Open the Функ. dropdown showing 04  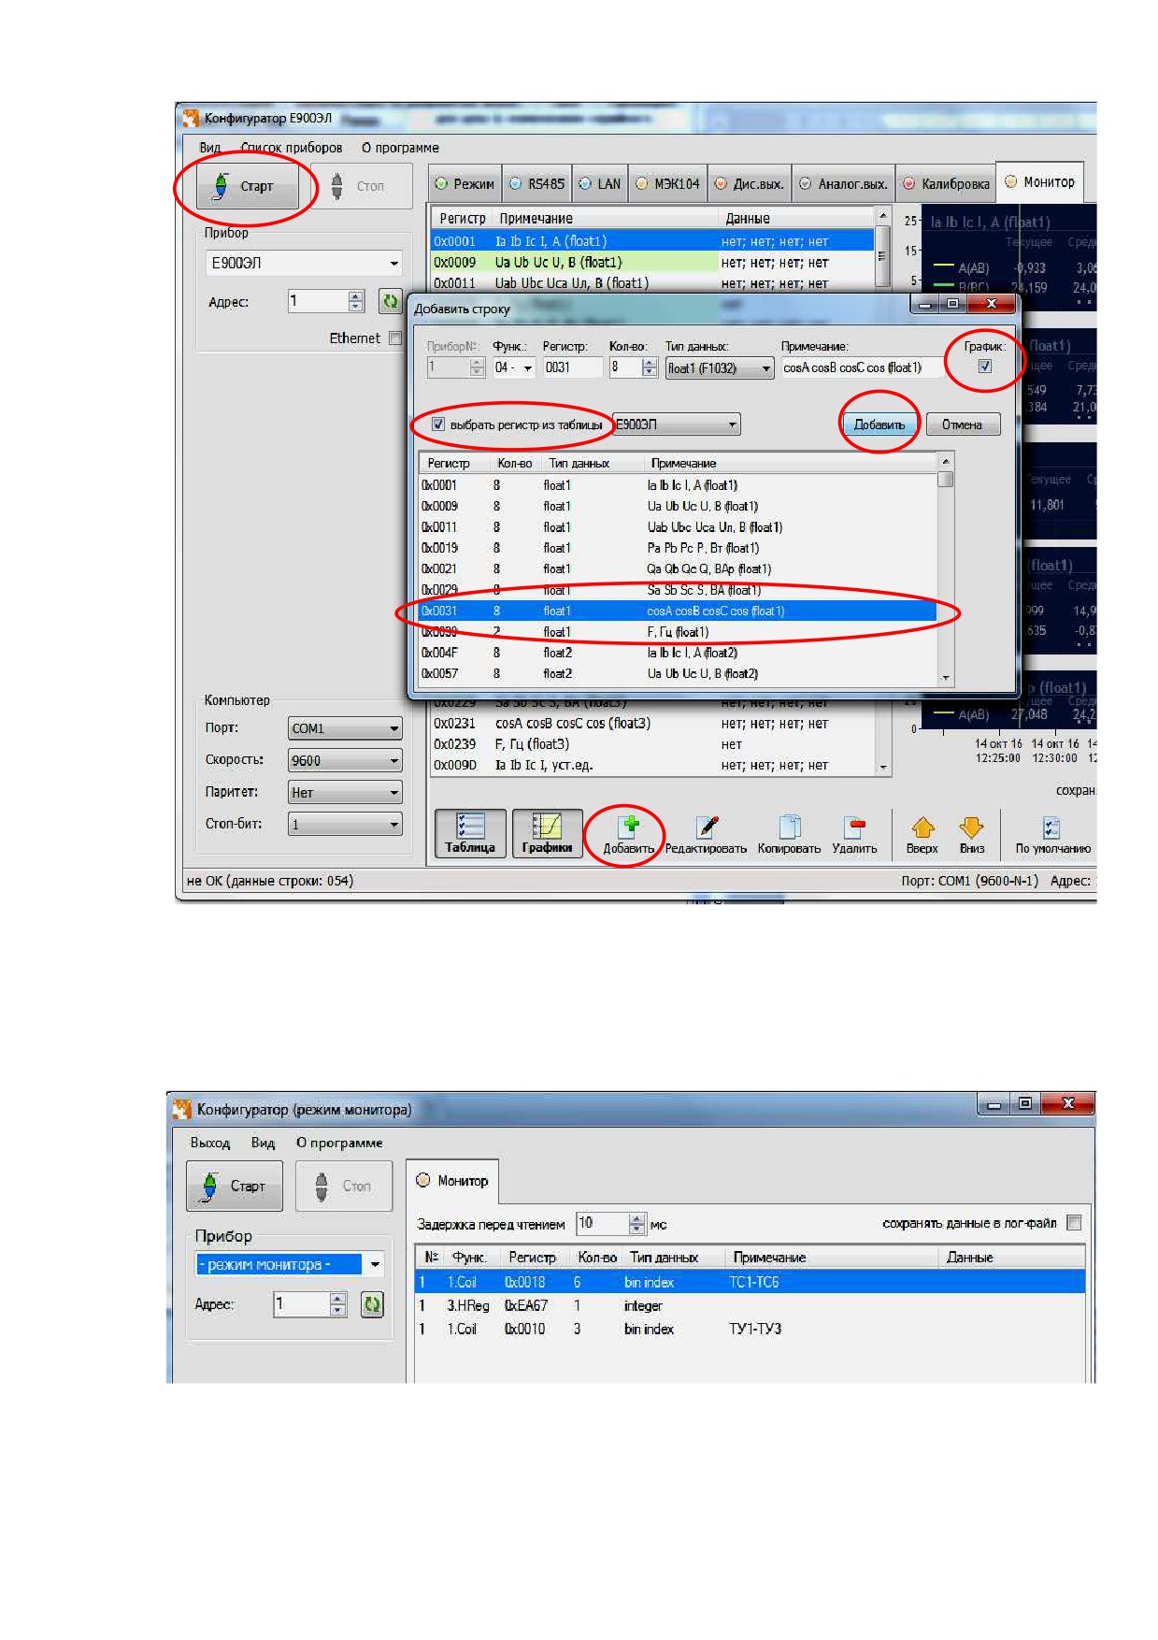tap(514, 367)
